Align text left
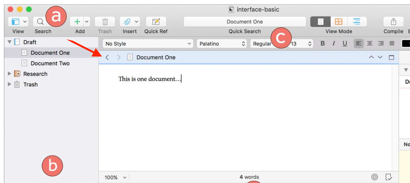 [359, 43]
